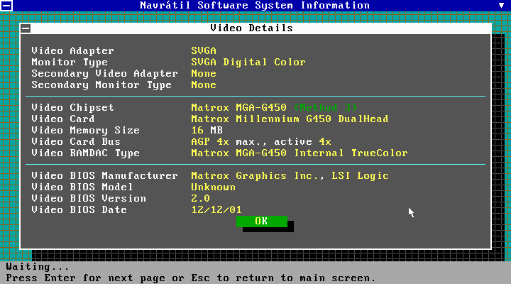
Task: Click 'None' value for Secondary Monitor Type
Action: [x=204, y=85]
